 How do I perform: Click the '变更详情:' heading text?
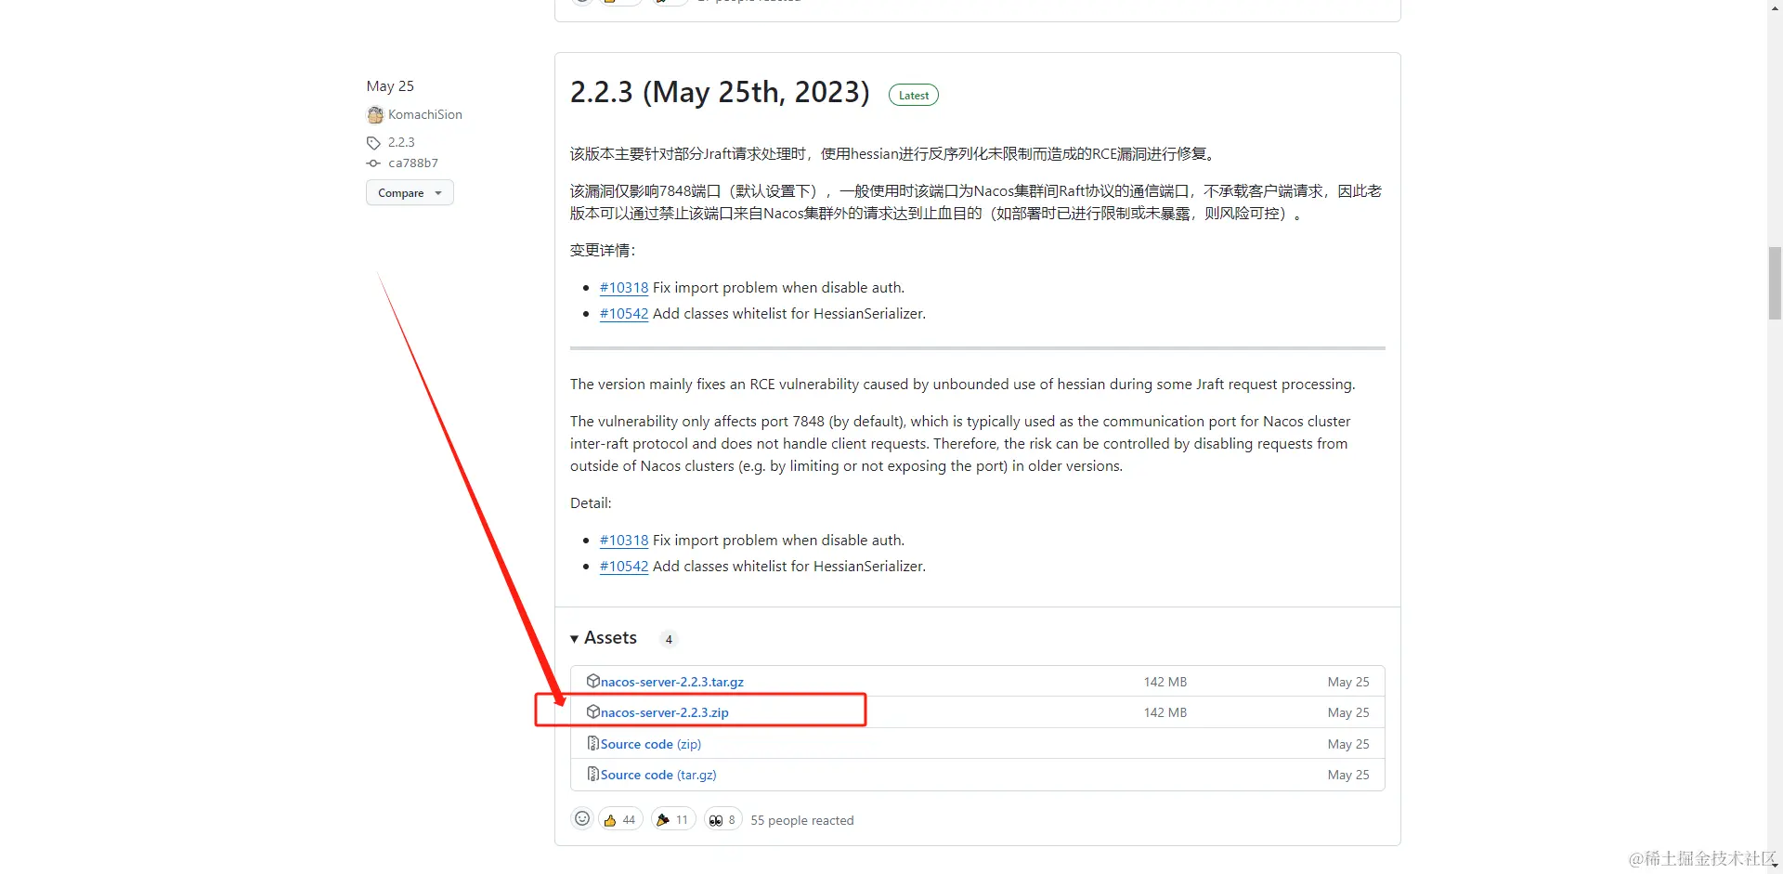tap(603, 251)
